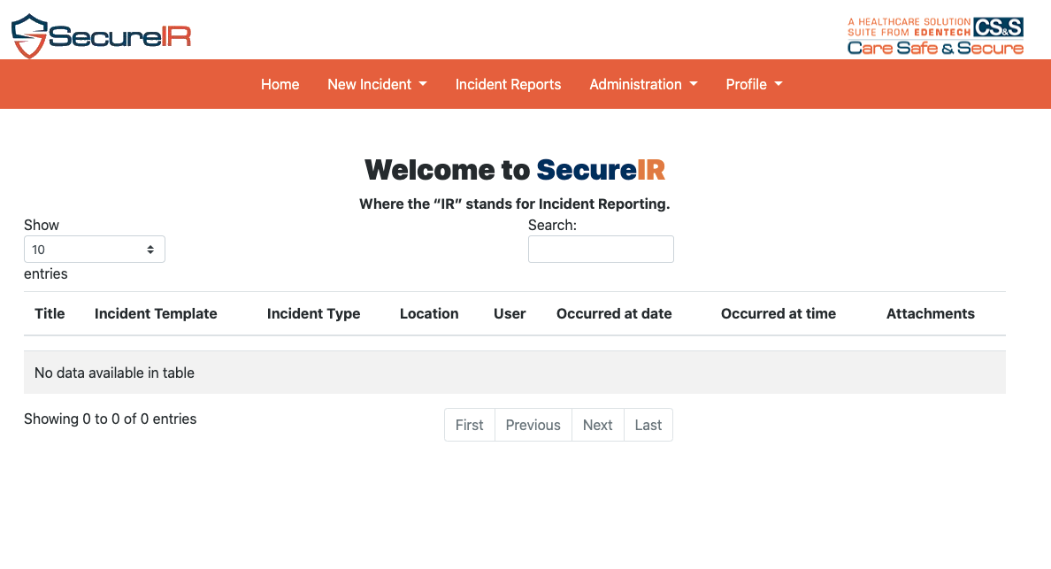This screenshot has width=1051, height=569.
Task: Click the Previous pagination button
Action: 533,425
